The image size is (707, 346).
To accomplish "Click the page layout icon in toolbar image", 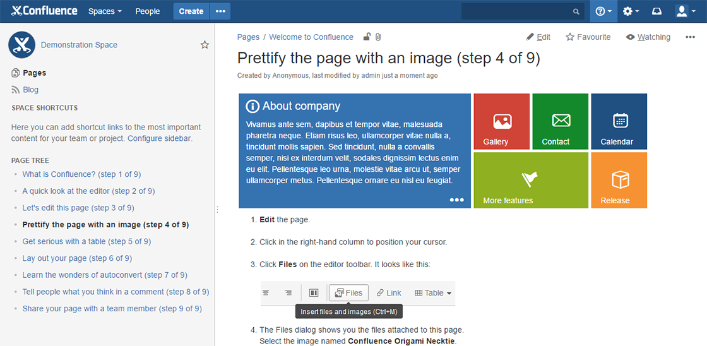I will [x=314, y=293].
